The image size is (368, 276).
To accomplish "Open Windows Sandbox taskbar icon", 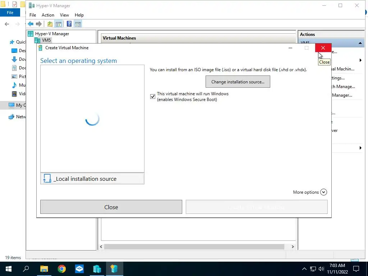I will (x=79, y=269).
